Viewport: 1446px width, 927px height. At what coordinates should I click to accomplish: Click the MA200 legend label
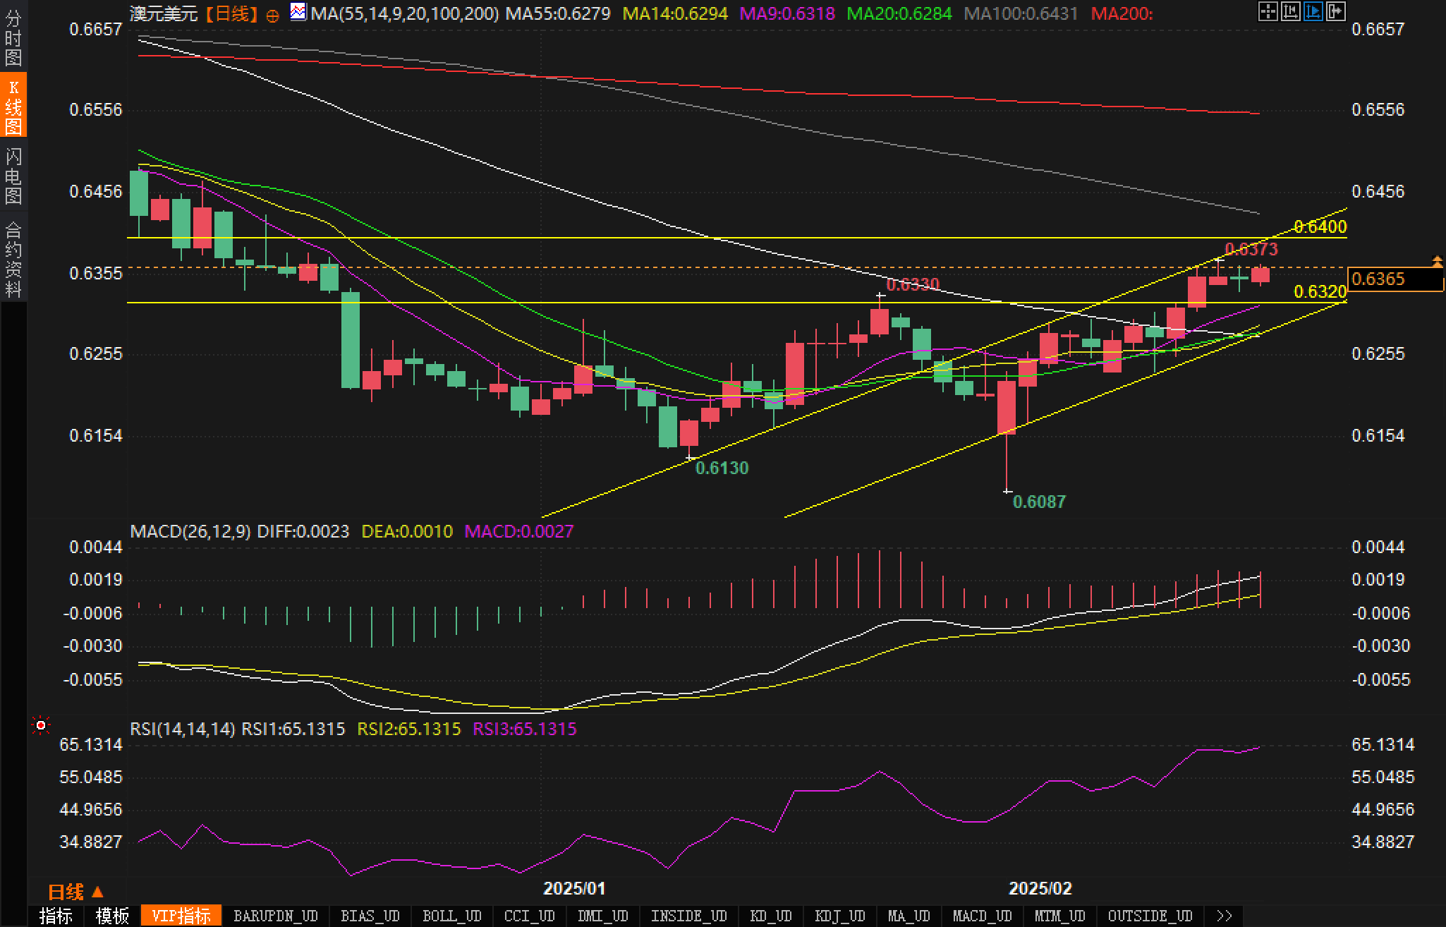1122,13
